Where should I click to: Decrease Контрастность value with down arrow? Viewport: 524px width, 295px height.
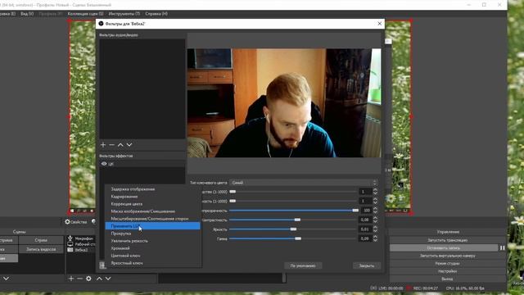[375, 222]
